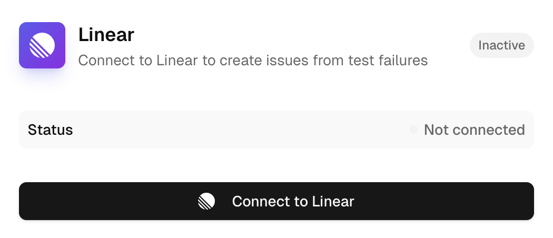The height and width of the screenshot is (238, 553).
Task: Select the integration description about test failures
Action: (x=253, y=61)
